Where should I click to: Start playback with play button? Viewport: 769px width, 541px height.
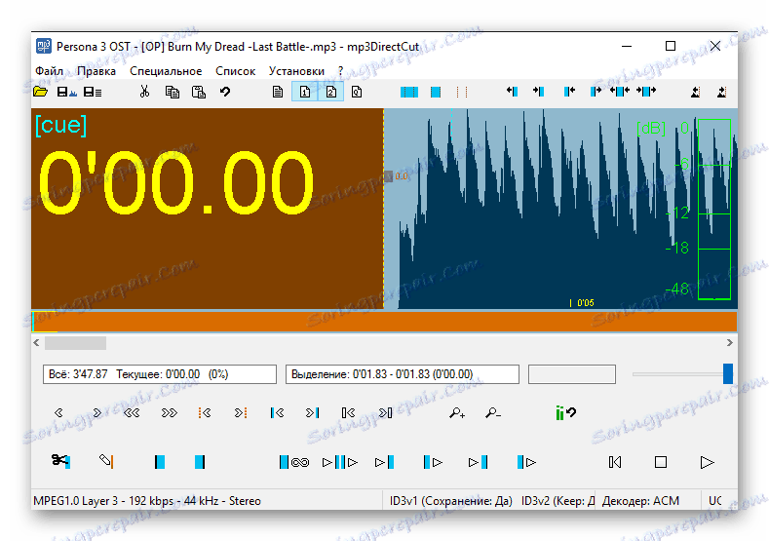707,462
